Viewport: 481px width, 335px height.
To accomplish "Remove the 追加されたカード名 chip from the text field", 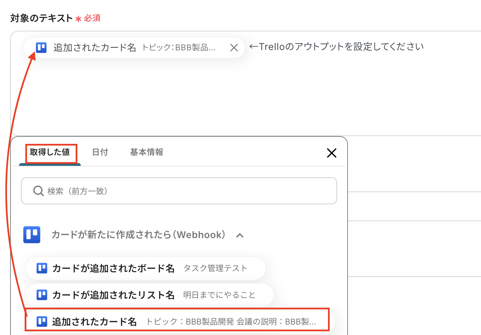I will [x=234, y=48].
